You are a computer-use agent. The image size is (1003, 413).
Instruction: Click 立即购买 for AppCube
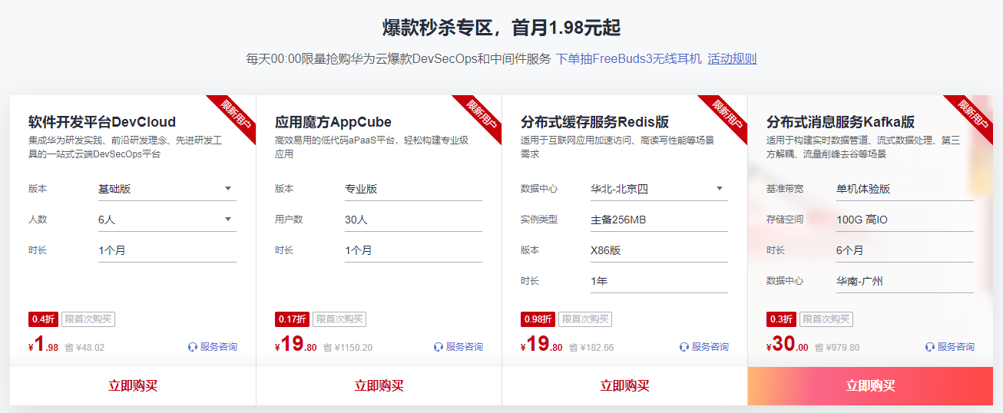pos(379,386)
